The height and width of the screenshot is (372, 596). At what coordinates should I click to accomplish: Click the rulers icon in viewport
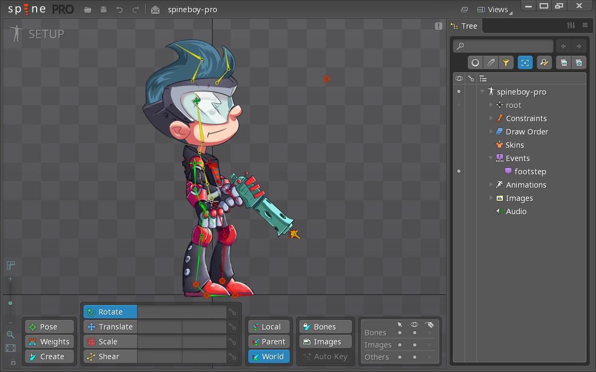(11, 265)
